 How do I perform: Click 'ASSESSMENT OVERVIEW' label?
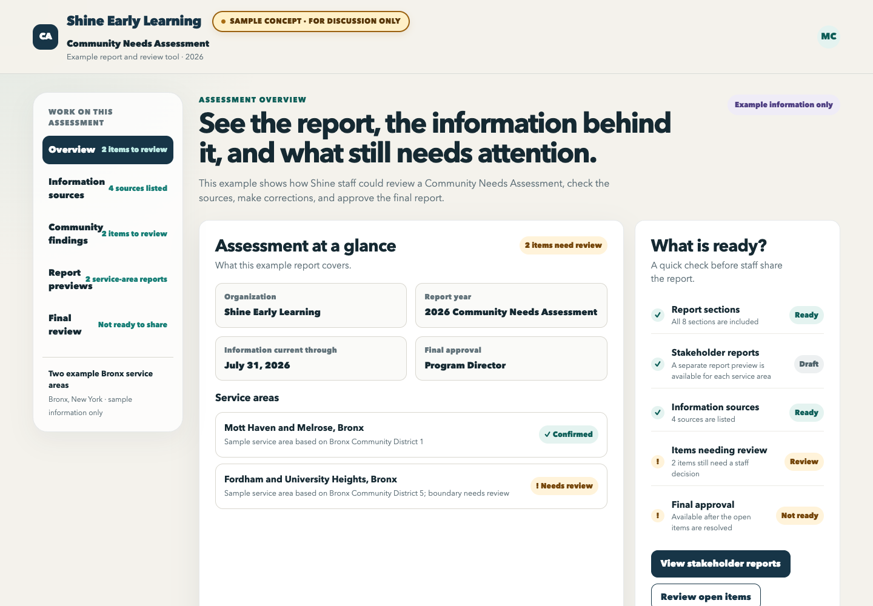253,100
